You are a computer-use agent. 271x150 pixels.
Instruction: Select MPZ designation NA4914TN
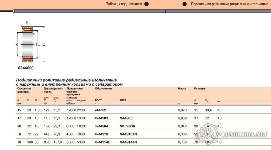point(128,142)
